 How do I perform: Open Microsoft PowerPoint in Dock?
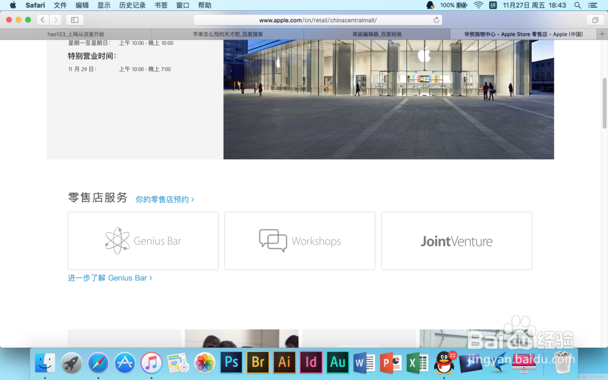tap(390, 363)
